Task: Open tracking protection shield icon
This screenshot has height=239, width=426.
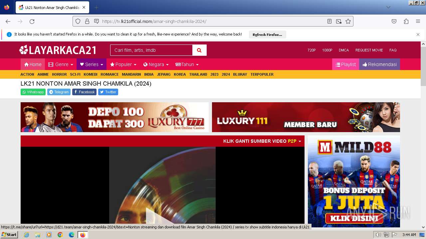Action: (78, 21)
